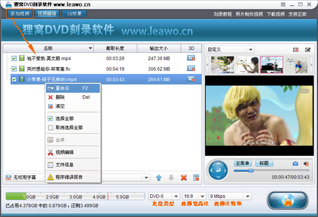Choose 程序错误报告 from the context menu

[73, 177]
